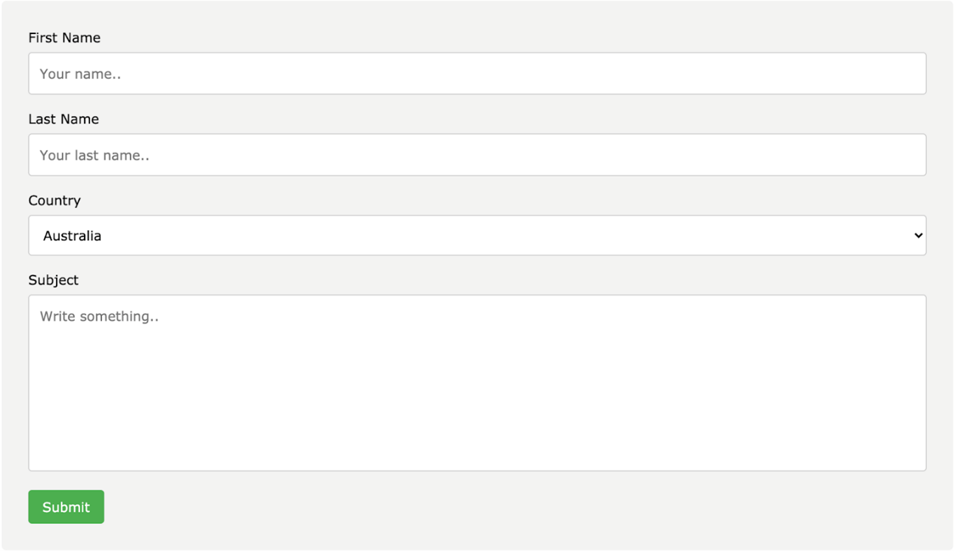Click the empty gray area right of Submit

467,507
